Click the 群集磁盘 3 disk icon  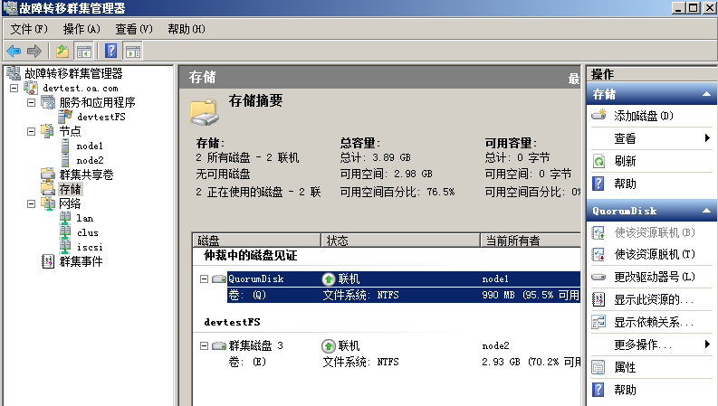[219, 345]
